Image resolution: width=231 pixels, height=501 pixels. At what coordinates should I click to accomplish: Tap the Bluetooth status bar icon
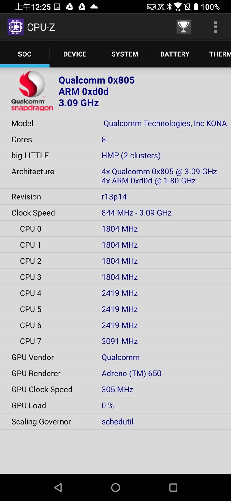(x=169, y=7)
